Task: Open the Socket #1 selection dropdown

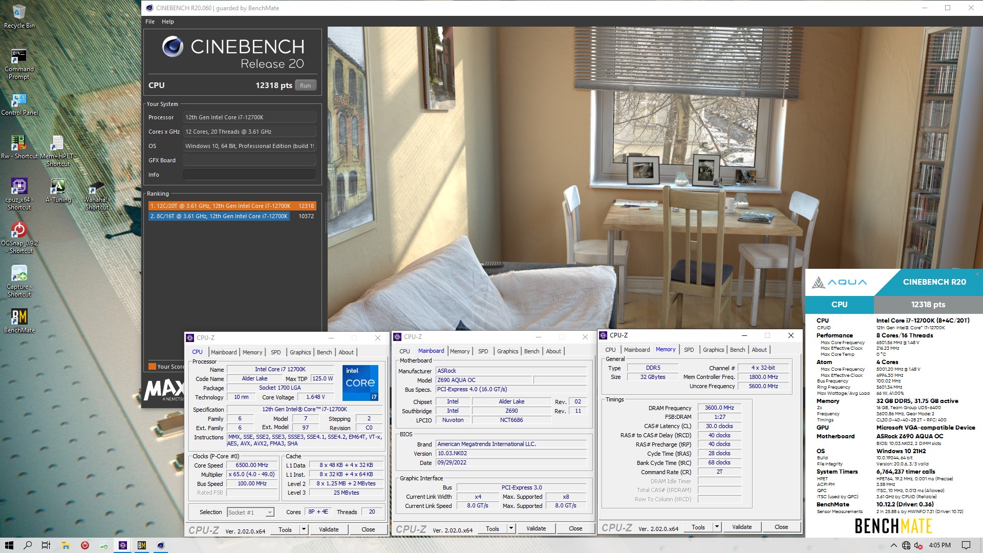Action: (270, 512)
